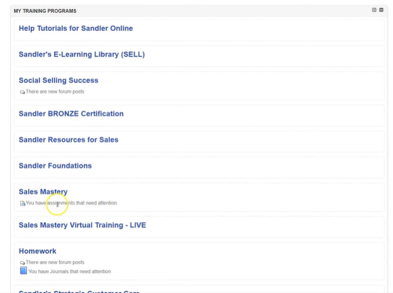The image size is (393, 293).
Task: Open the Homework course
Action: tap(38, 251)
